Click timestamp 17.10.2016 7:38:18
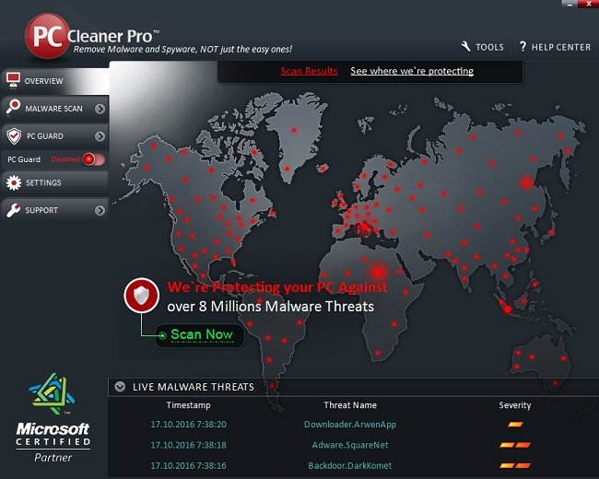Screen dimensions: 599x479 [x=188, y=445]
